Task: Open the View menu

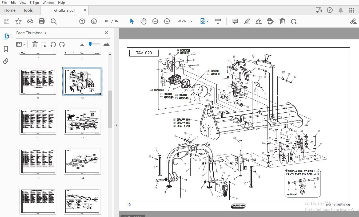Action: (23, 2)
